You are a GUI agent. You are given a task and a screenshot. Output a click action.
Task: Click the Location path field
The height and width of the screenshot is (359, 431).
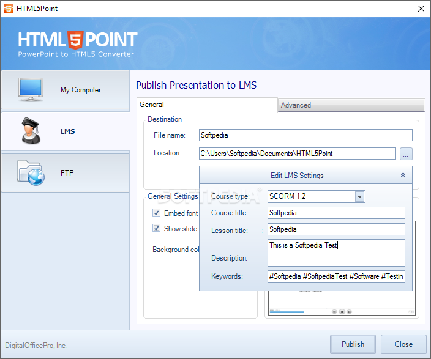(298, 154)
